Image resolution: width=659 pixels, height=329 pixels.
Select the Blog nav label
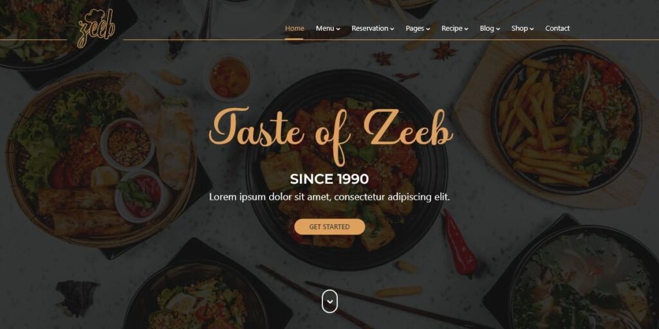coord(487,28)
